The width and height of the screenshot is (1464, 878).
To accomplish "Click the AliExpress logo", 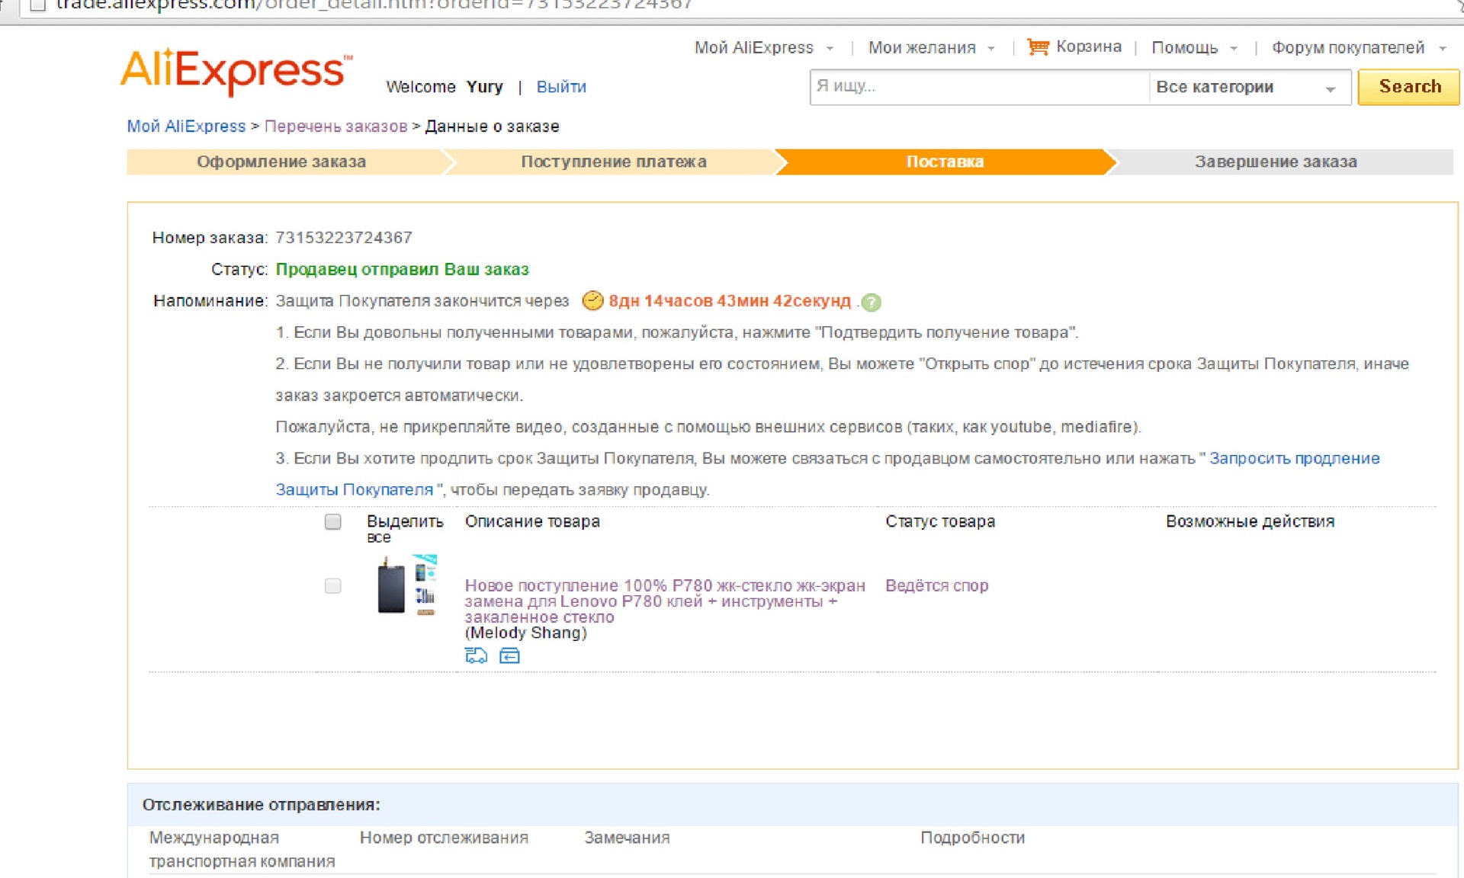I will point(236,71).
